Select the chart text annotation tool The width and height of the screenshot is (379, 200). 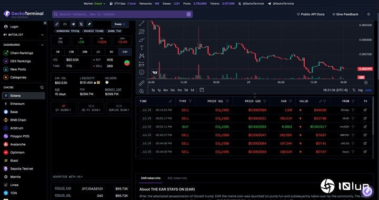click(142, 48)
